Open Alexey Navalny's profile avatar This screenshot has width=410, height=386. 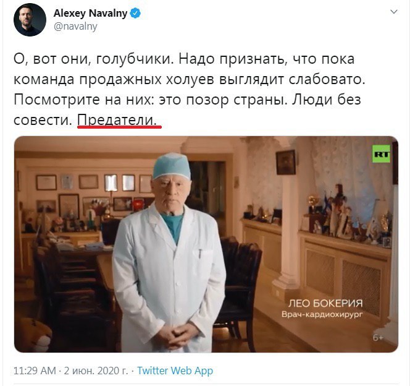pyautogui.click(x=30, y=20)
